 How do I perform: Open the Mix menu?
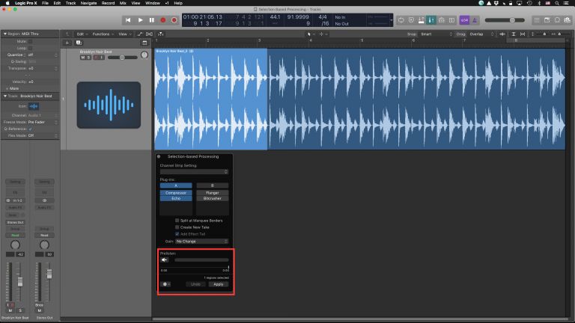click(x=123, y=3)
